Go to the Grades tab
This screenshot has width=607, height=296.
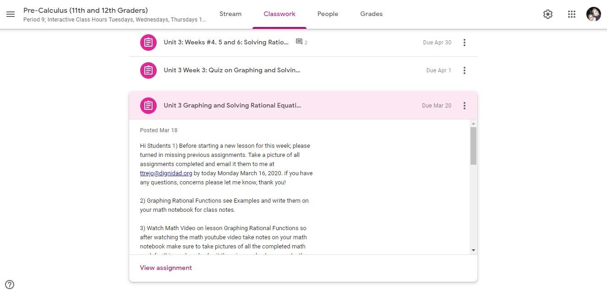(371, 14)
